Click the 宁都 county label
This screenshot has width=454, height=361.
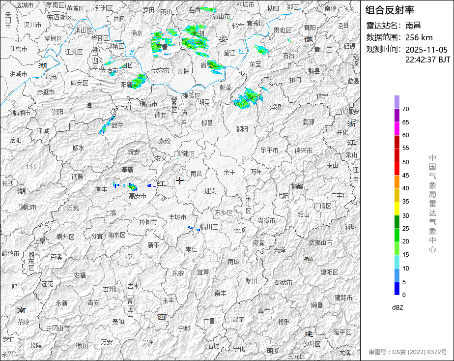[x=184, y=329]
